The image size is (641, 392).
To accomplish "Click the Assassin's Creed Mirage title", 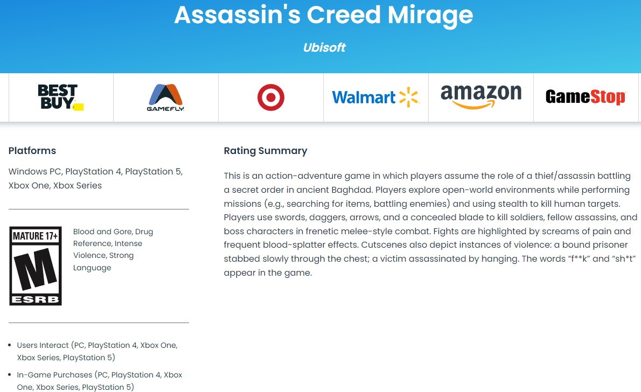I will (x=323, y=15).
